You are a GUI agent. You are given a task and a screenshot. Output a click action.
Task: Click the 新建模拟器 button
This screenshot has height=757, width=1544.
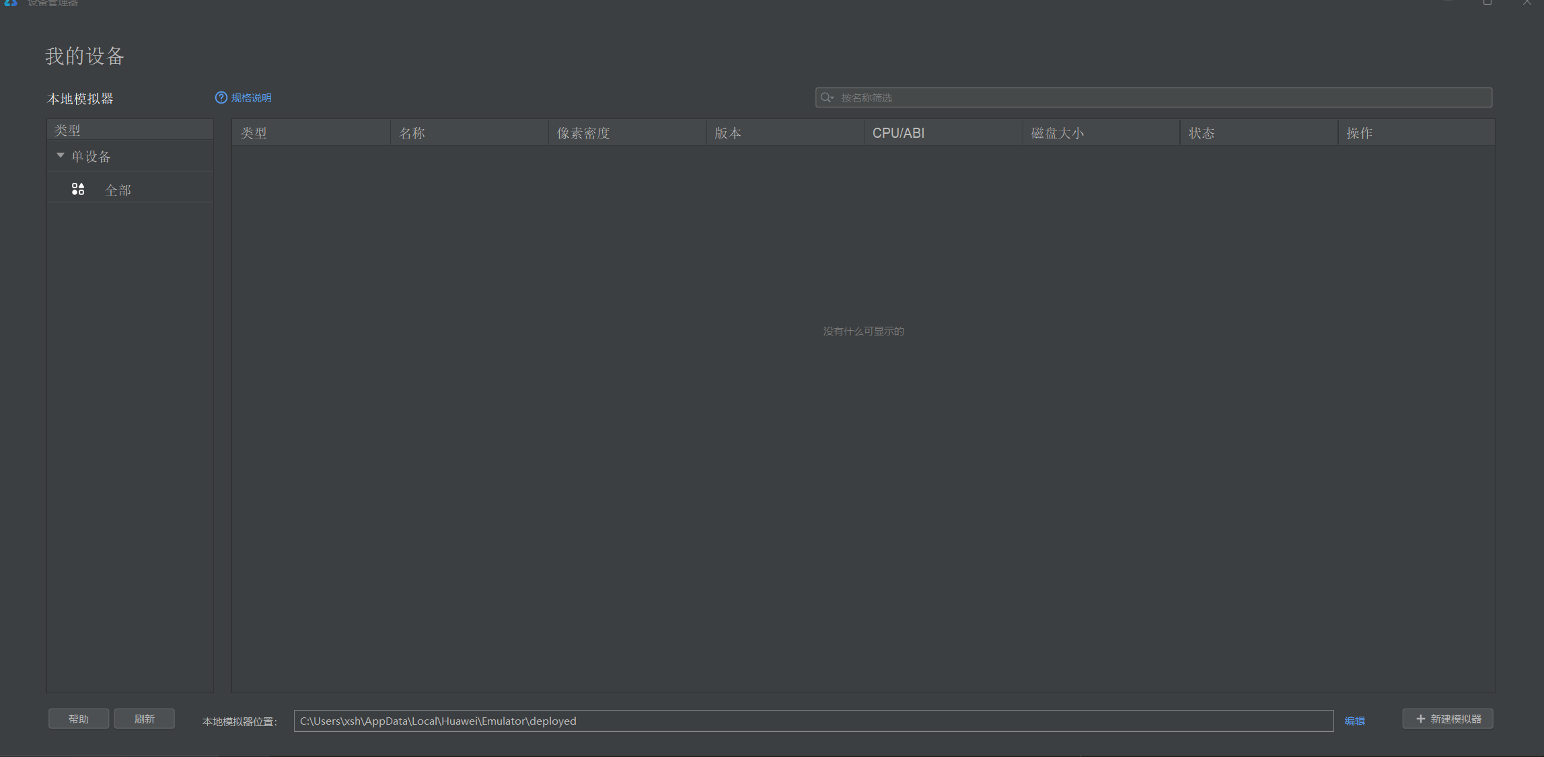(1448, 719)
